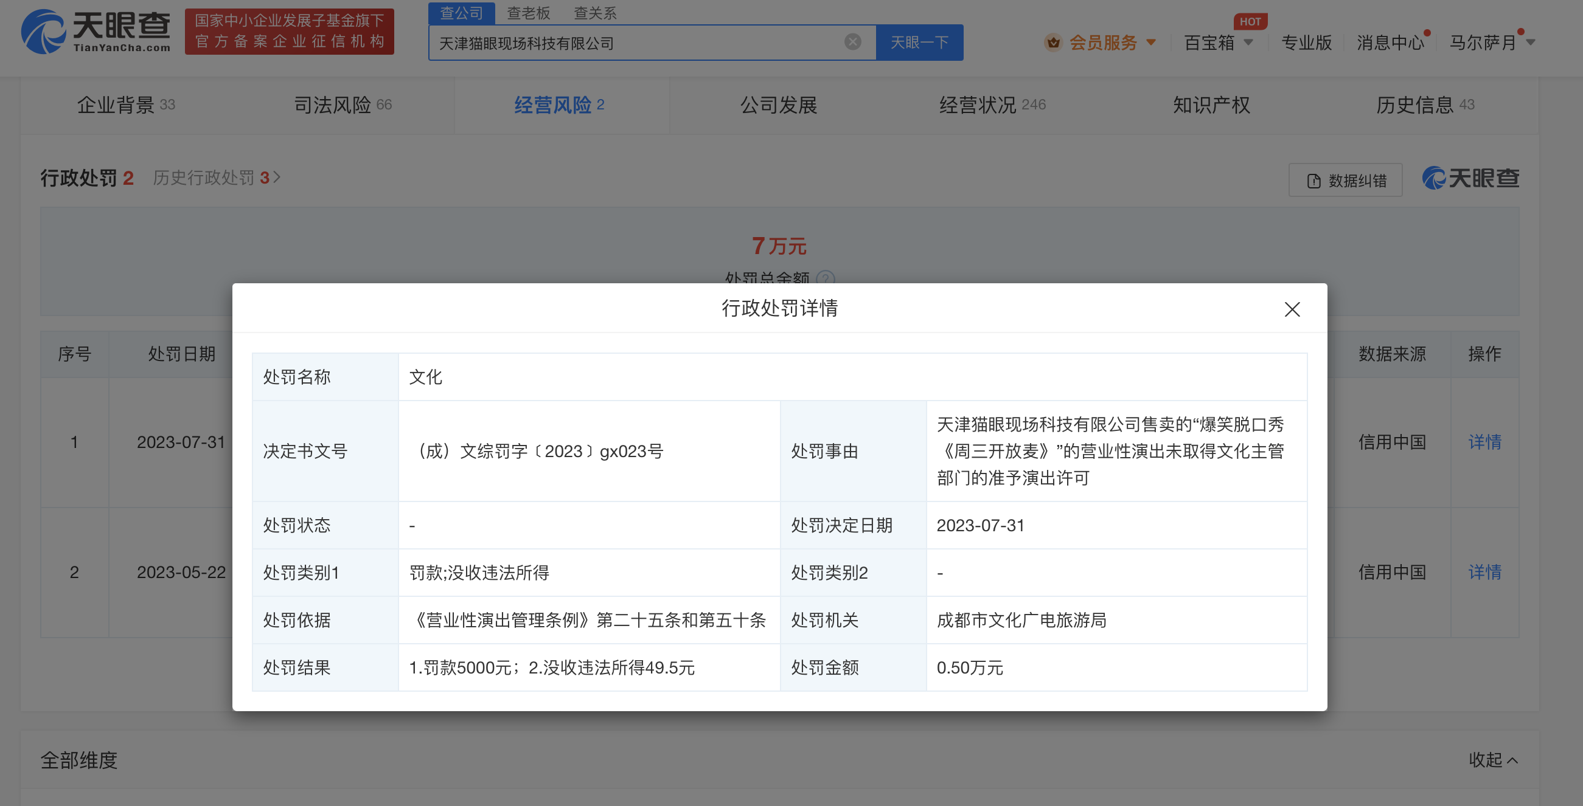Close the 行政处罚详情 dialog
Viewport: 1583px width, 806px height.
(1292, 309)
